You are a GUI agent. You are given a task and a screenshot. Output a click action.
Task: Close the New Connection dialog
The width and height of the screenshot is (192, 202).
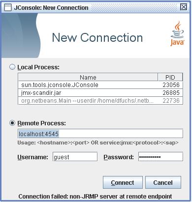coord(184,7)
